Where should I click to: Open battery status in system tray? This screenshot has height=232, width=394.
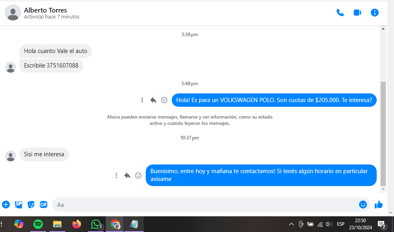(x=310, y=224)
